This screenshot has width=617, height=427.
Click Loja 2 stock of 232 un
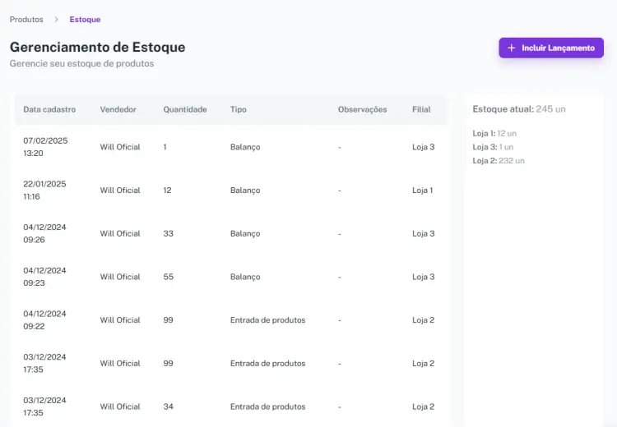click(x=499, y=161)
